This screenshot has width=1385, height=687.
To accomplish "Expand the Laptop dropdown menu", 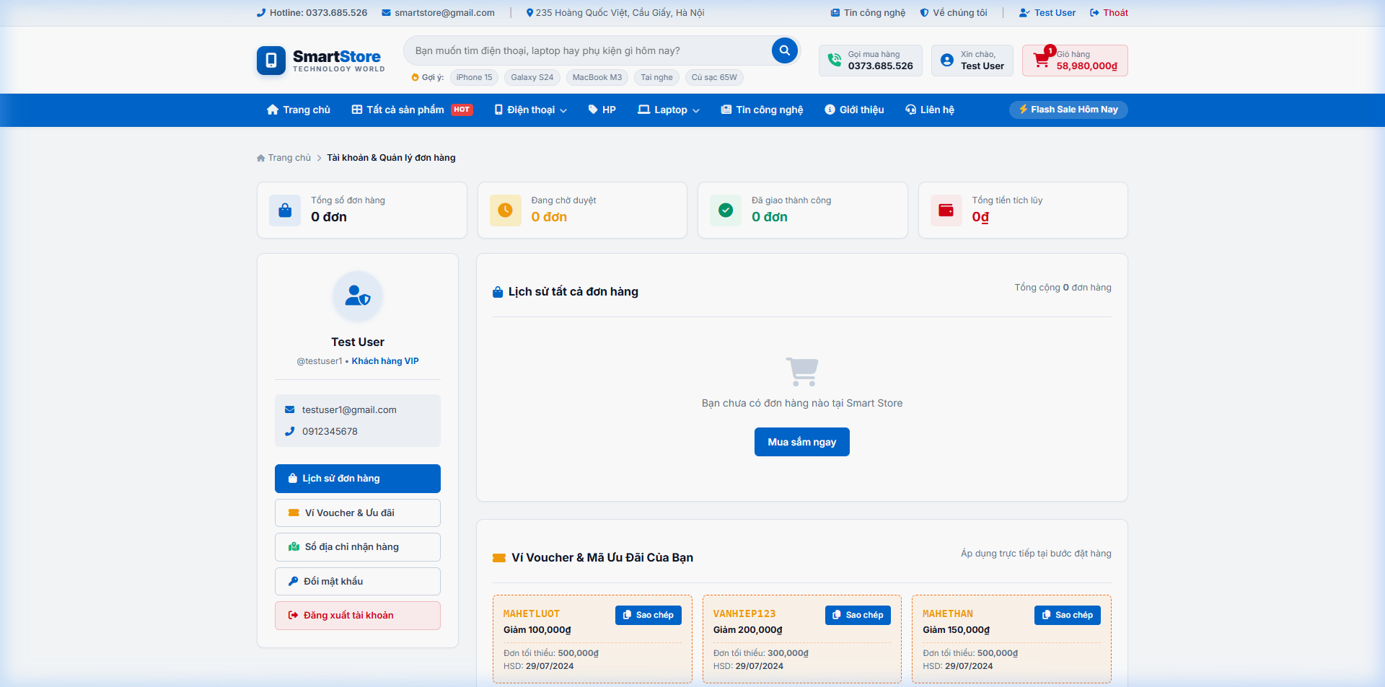I will point(669,110).
